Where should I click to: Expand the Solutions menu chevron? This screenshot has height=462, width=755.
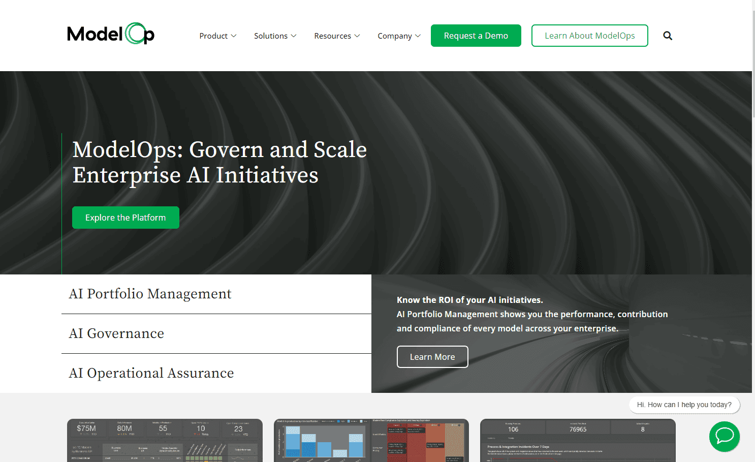tap(294, 36)
